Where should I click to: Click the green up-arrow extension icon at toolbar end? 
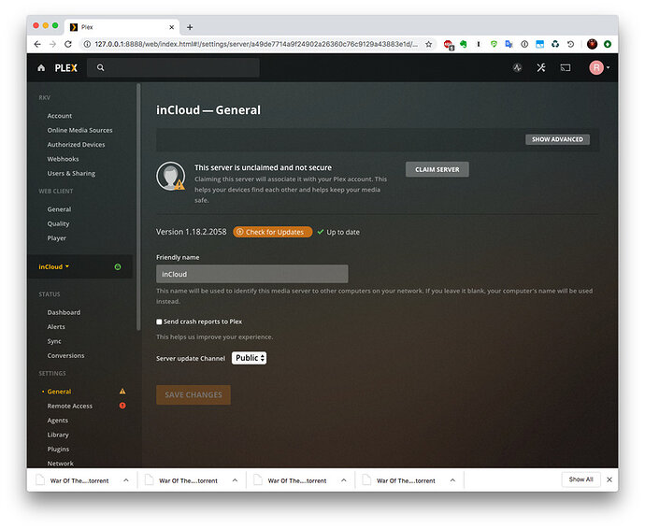tap(608, 44)
